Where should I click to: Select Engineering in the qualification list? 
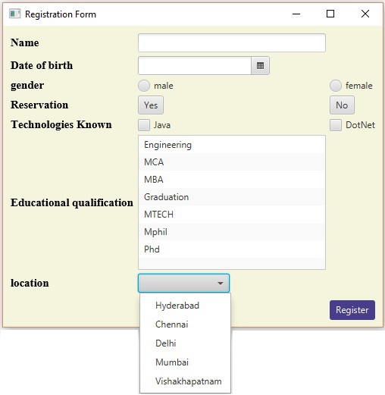click(x=232, y=145)
